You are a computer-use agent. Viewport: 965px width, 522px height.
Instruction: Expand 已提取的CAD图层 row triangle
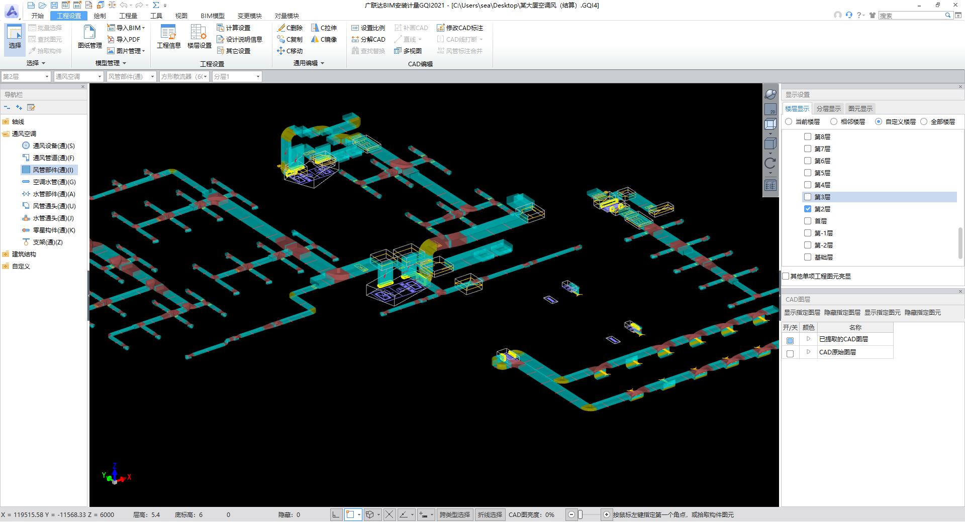point(808,339)
